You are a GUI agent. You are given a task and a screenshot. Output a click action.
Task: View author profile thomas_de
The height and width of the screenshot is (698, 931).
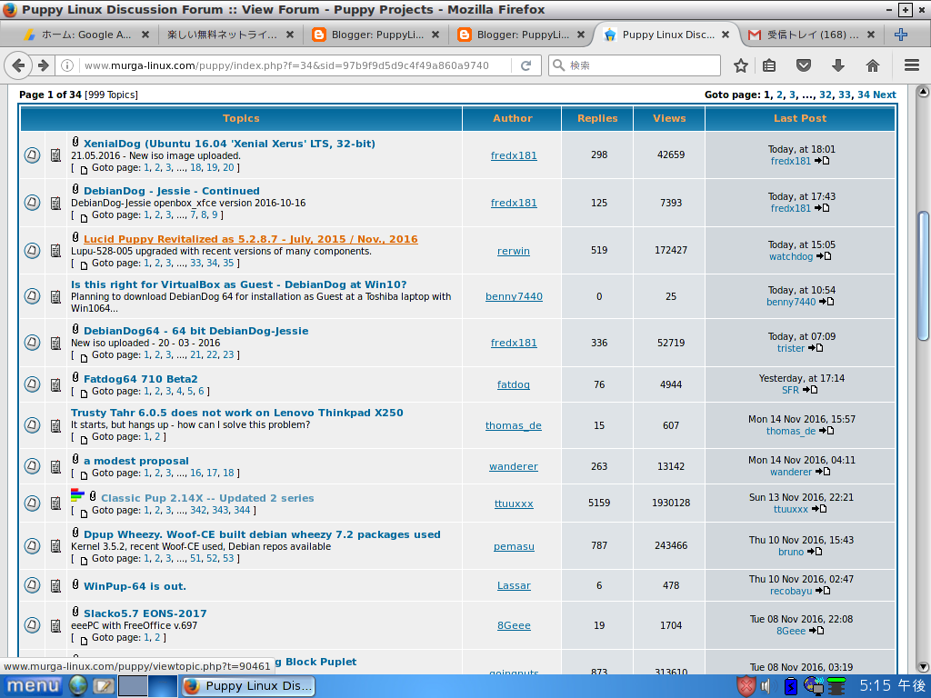point(514,425)
